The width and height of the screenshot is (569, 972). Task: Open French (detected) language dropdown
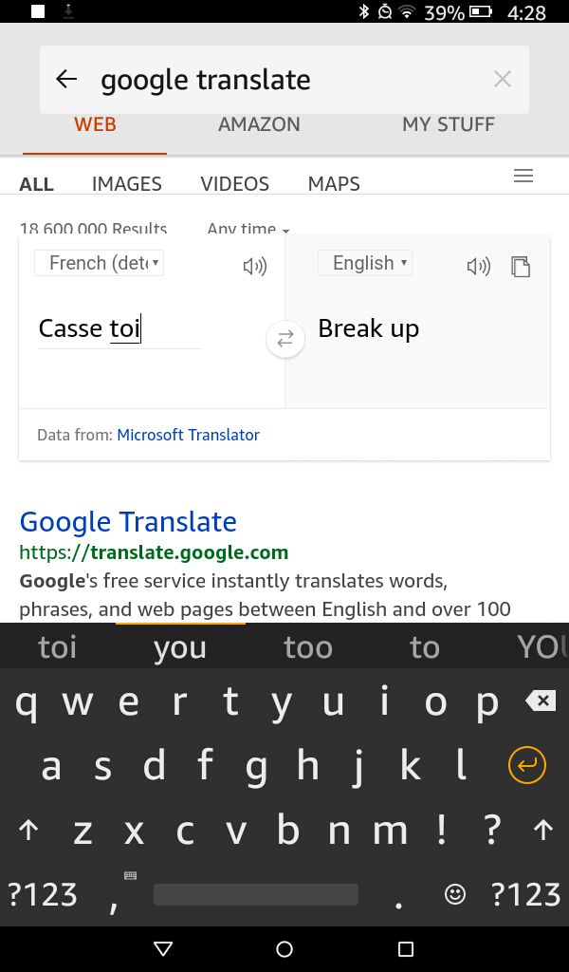point(99,263)
